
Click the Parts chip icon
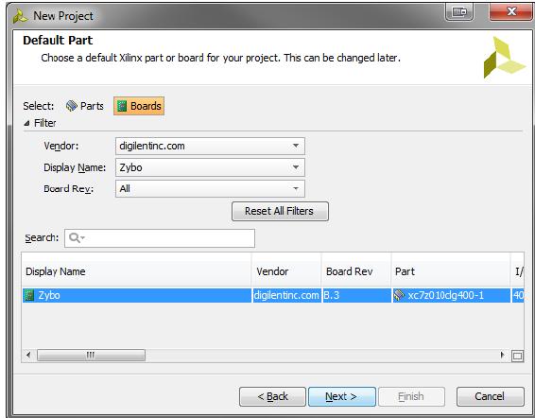(x=71, y=106)
